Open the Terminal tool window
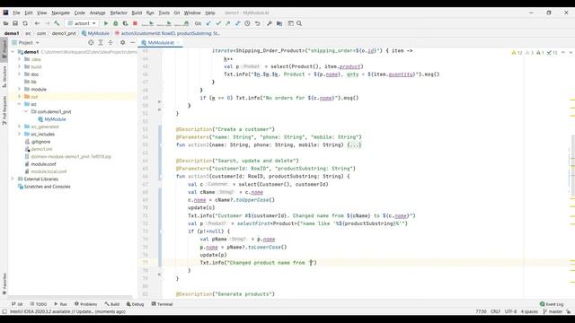The height and width of the screenshot is (323, 575). tap(162, 304)
